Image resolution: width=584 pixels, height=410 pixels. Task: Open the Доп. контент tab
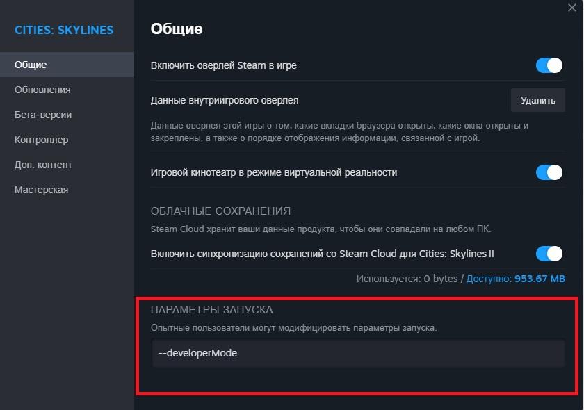43,165
